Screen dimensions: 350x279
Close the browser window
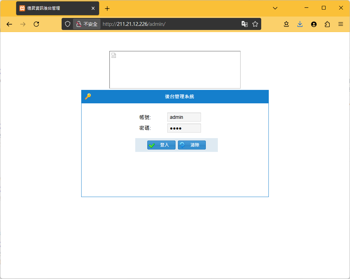coord(341,8)
